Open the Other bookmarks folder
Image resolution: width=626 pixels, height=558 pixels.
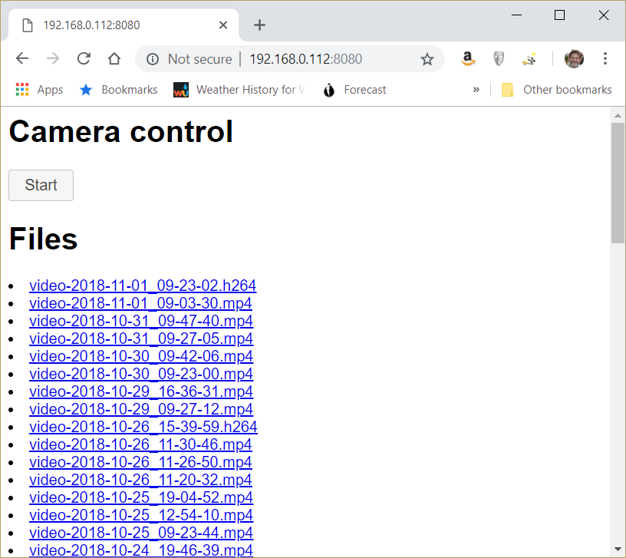coord(555,89)
